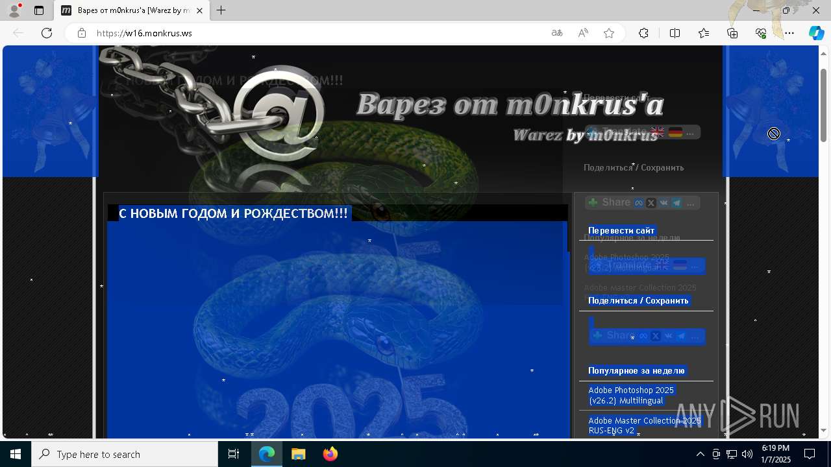Focus the address bar showing w16.monkrus.ws
831x467 pixels.
tap(318, 33)
